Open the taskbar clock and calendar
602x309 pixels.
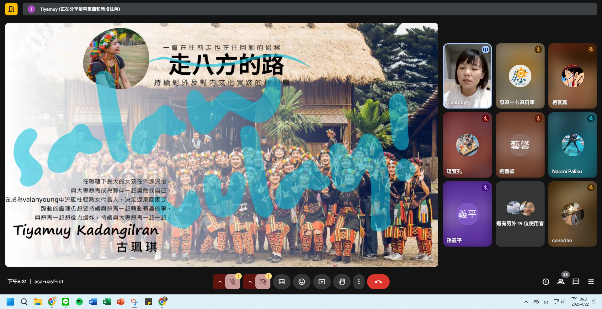[580, 302]
